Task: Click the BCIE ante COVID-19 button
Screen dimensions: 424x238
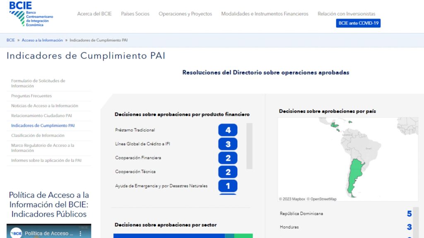Action: click(358, 23)
